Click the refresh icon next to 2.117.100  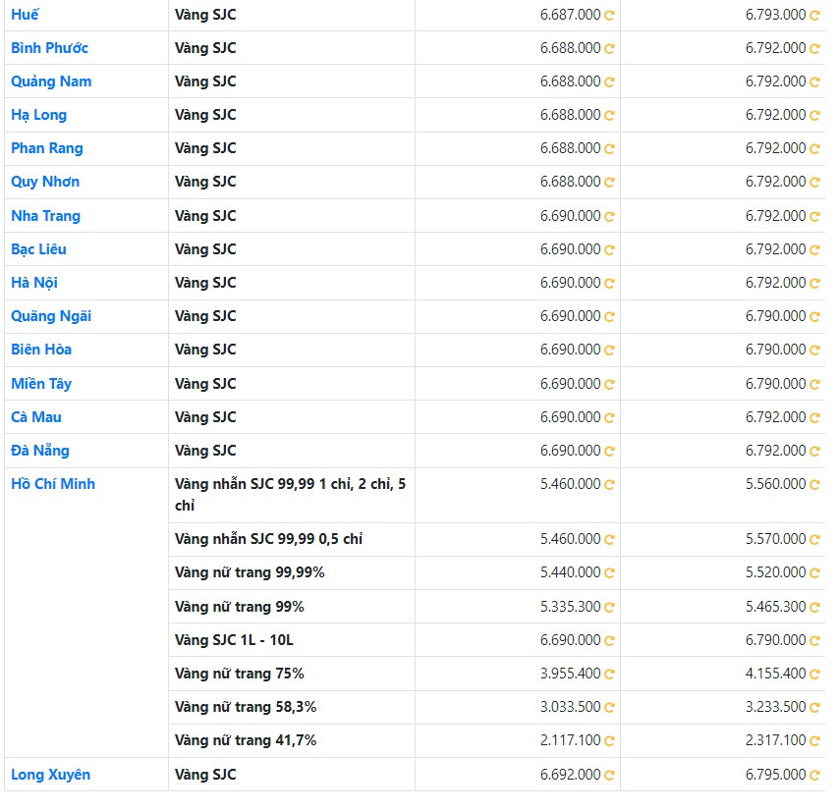coord(609,741)
